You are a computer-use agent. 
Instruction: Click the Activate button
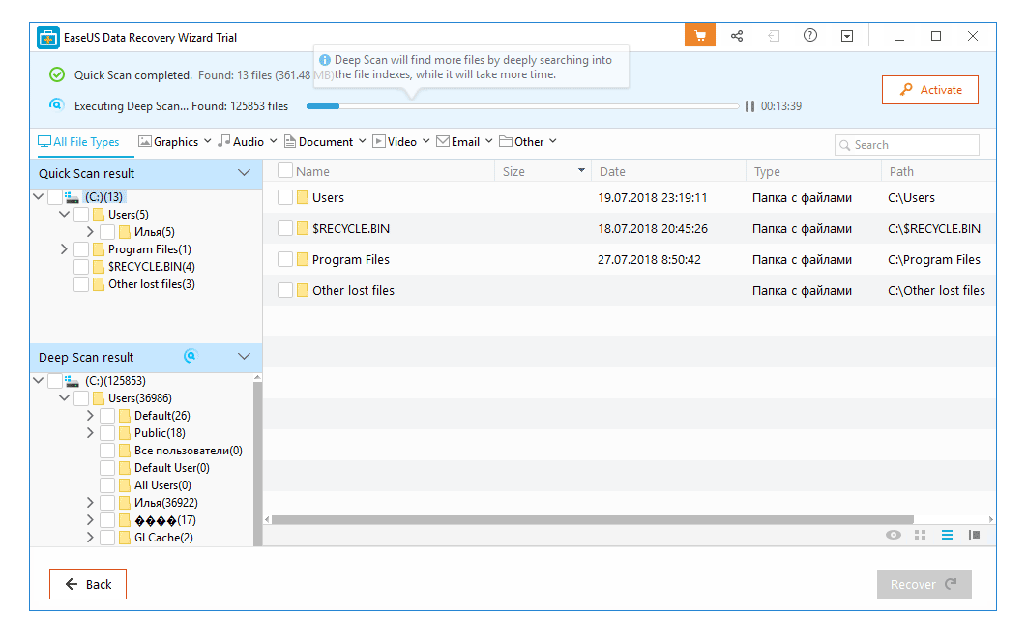pyautogui.click(x=930, y=90)
